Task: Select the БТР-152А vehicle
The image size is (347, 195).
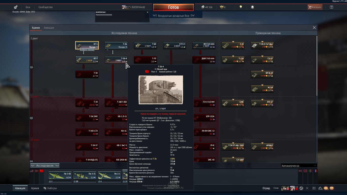Action: pos(204,118)
